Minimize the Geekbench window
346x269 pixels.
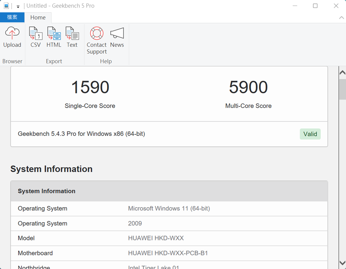(x=294, y=6)
